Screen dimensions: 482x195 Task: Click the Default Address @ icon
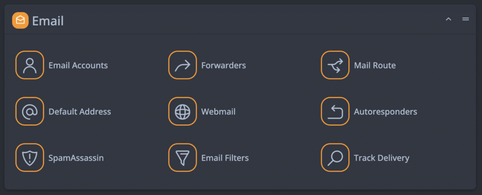(x=30, y=112)
